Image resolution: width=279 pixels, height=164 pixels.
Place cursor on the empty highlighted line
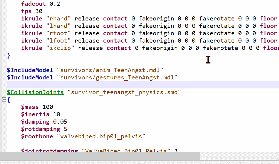(137, 85)
